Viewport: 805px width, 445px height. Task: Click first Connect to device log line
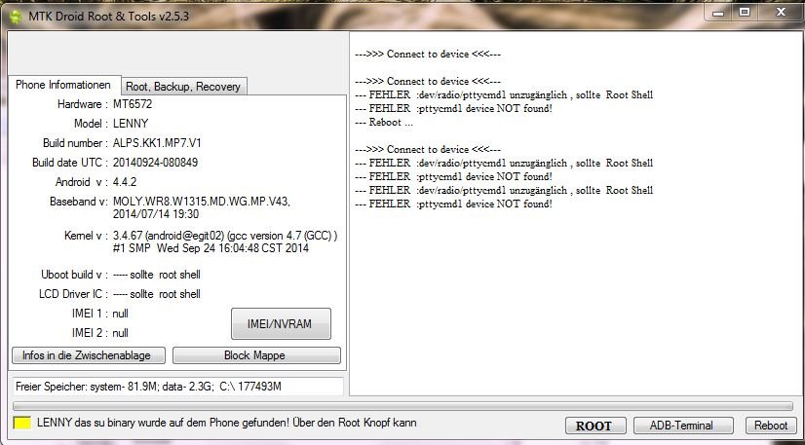click(x=428, y=54)
